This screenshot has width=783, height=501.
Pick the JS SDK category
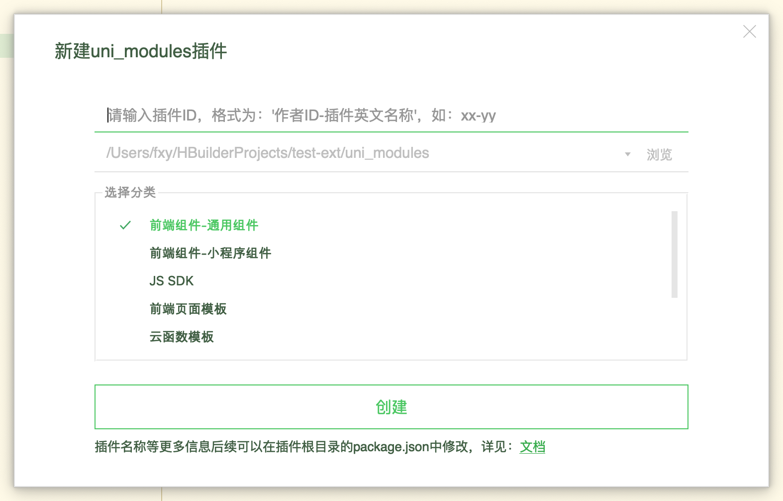pos(172,281)
